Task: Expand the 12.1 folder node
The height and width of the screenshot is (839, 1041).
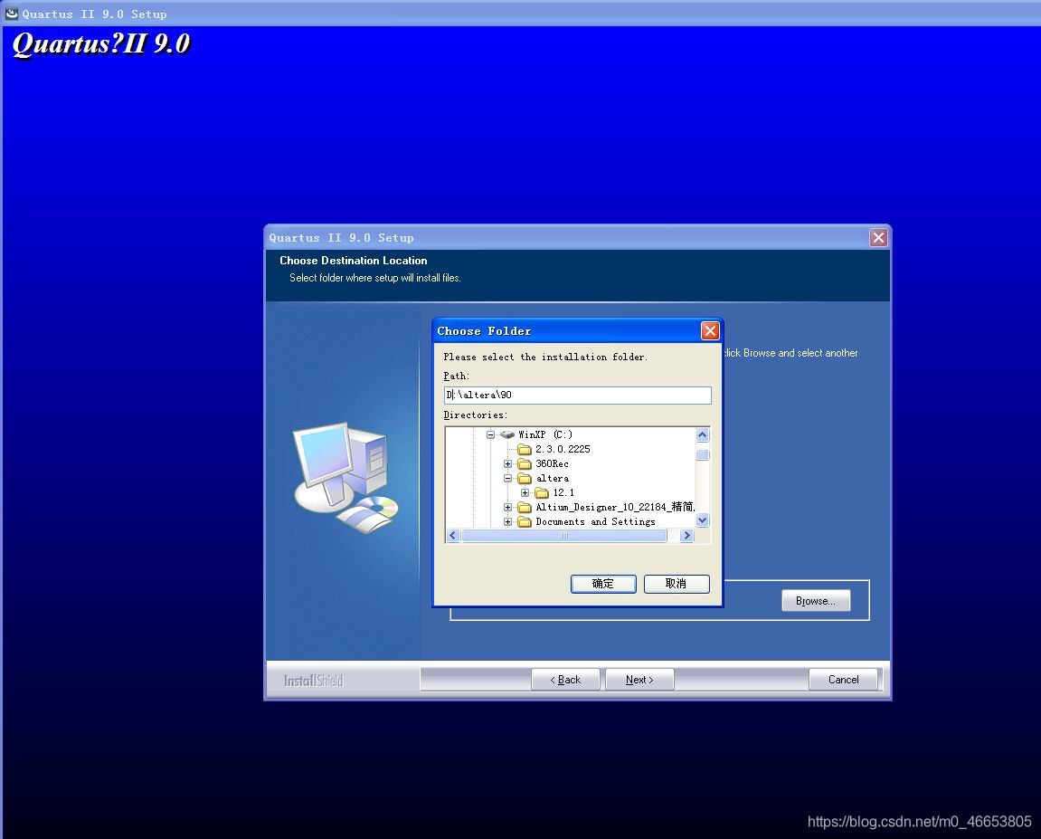Action: [x=525, y=493]
